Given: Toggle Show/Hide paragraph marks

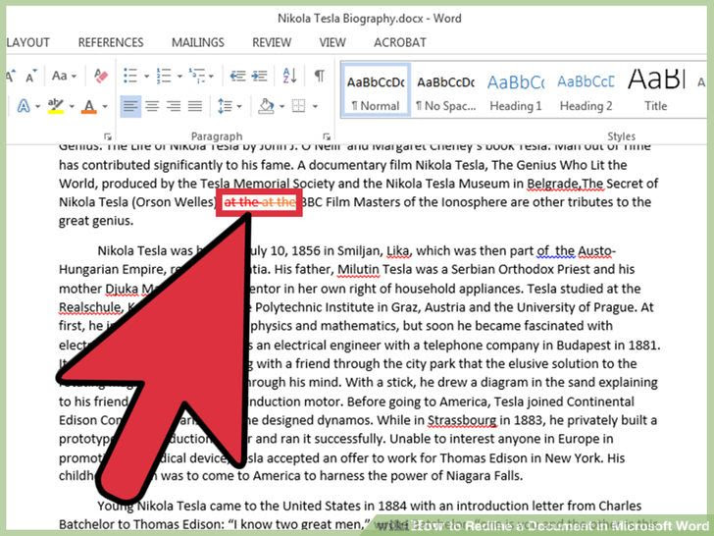Looking at the screenshot, I should pos(320,76).
